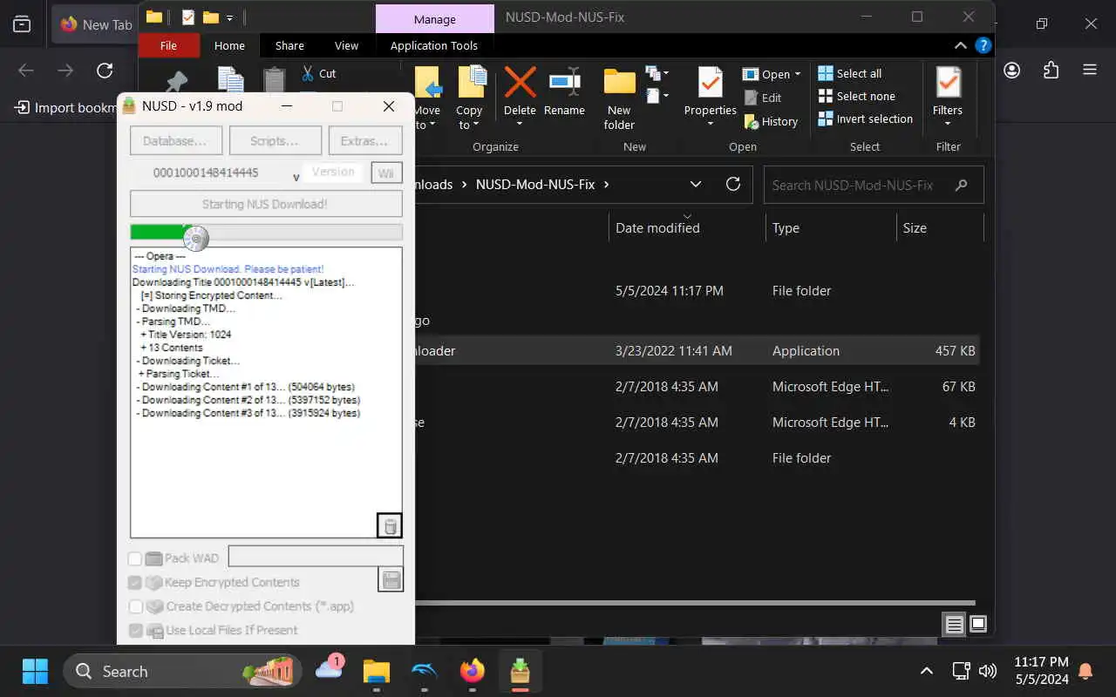Viewport: 1116px width, 697px height.
Task: Open the Application Tools tab
Action: 434,45
